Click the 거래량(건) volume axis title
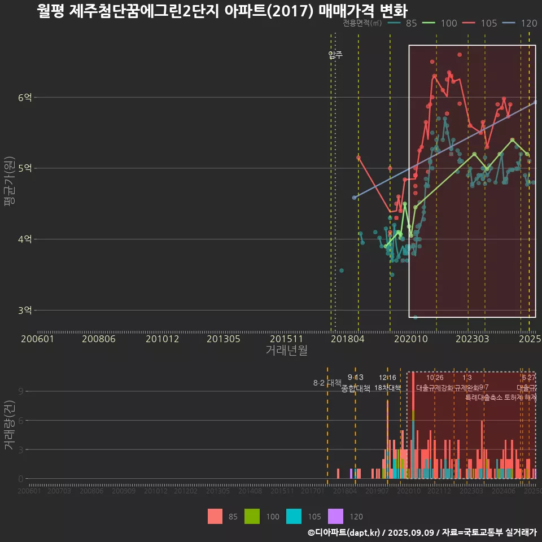Image resolution: width=542 pixels, height=542 pixels. (10, 425)
